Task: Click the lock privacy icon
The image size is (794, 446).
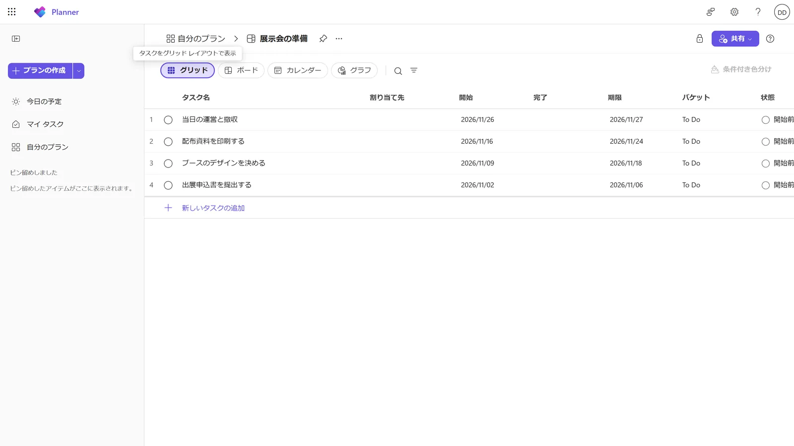Action: tap(700, 39)
